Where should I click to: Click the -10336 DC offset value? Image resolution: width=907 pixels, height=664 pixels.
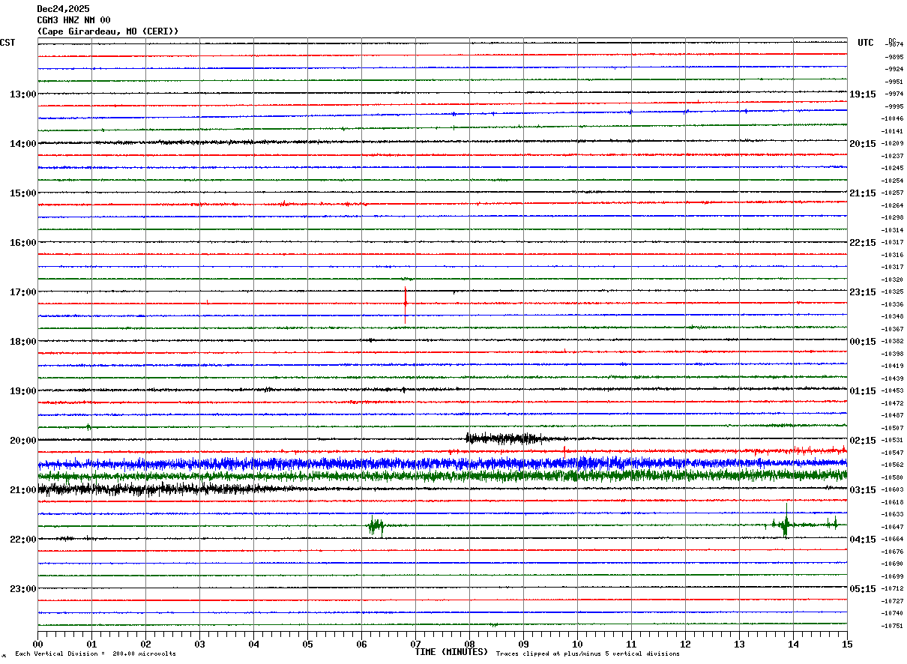(893, 304)
